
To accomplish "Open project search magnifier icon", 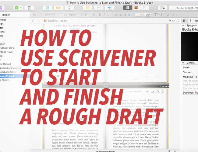I will pos(163,8).
